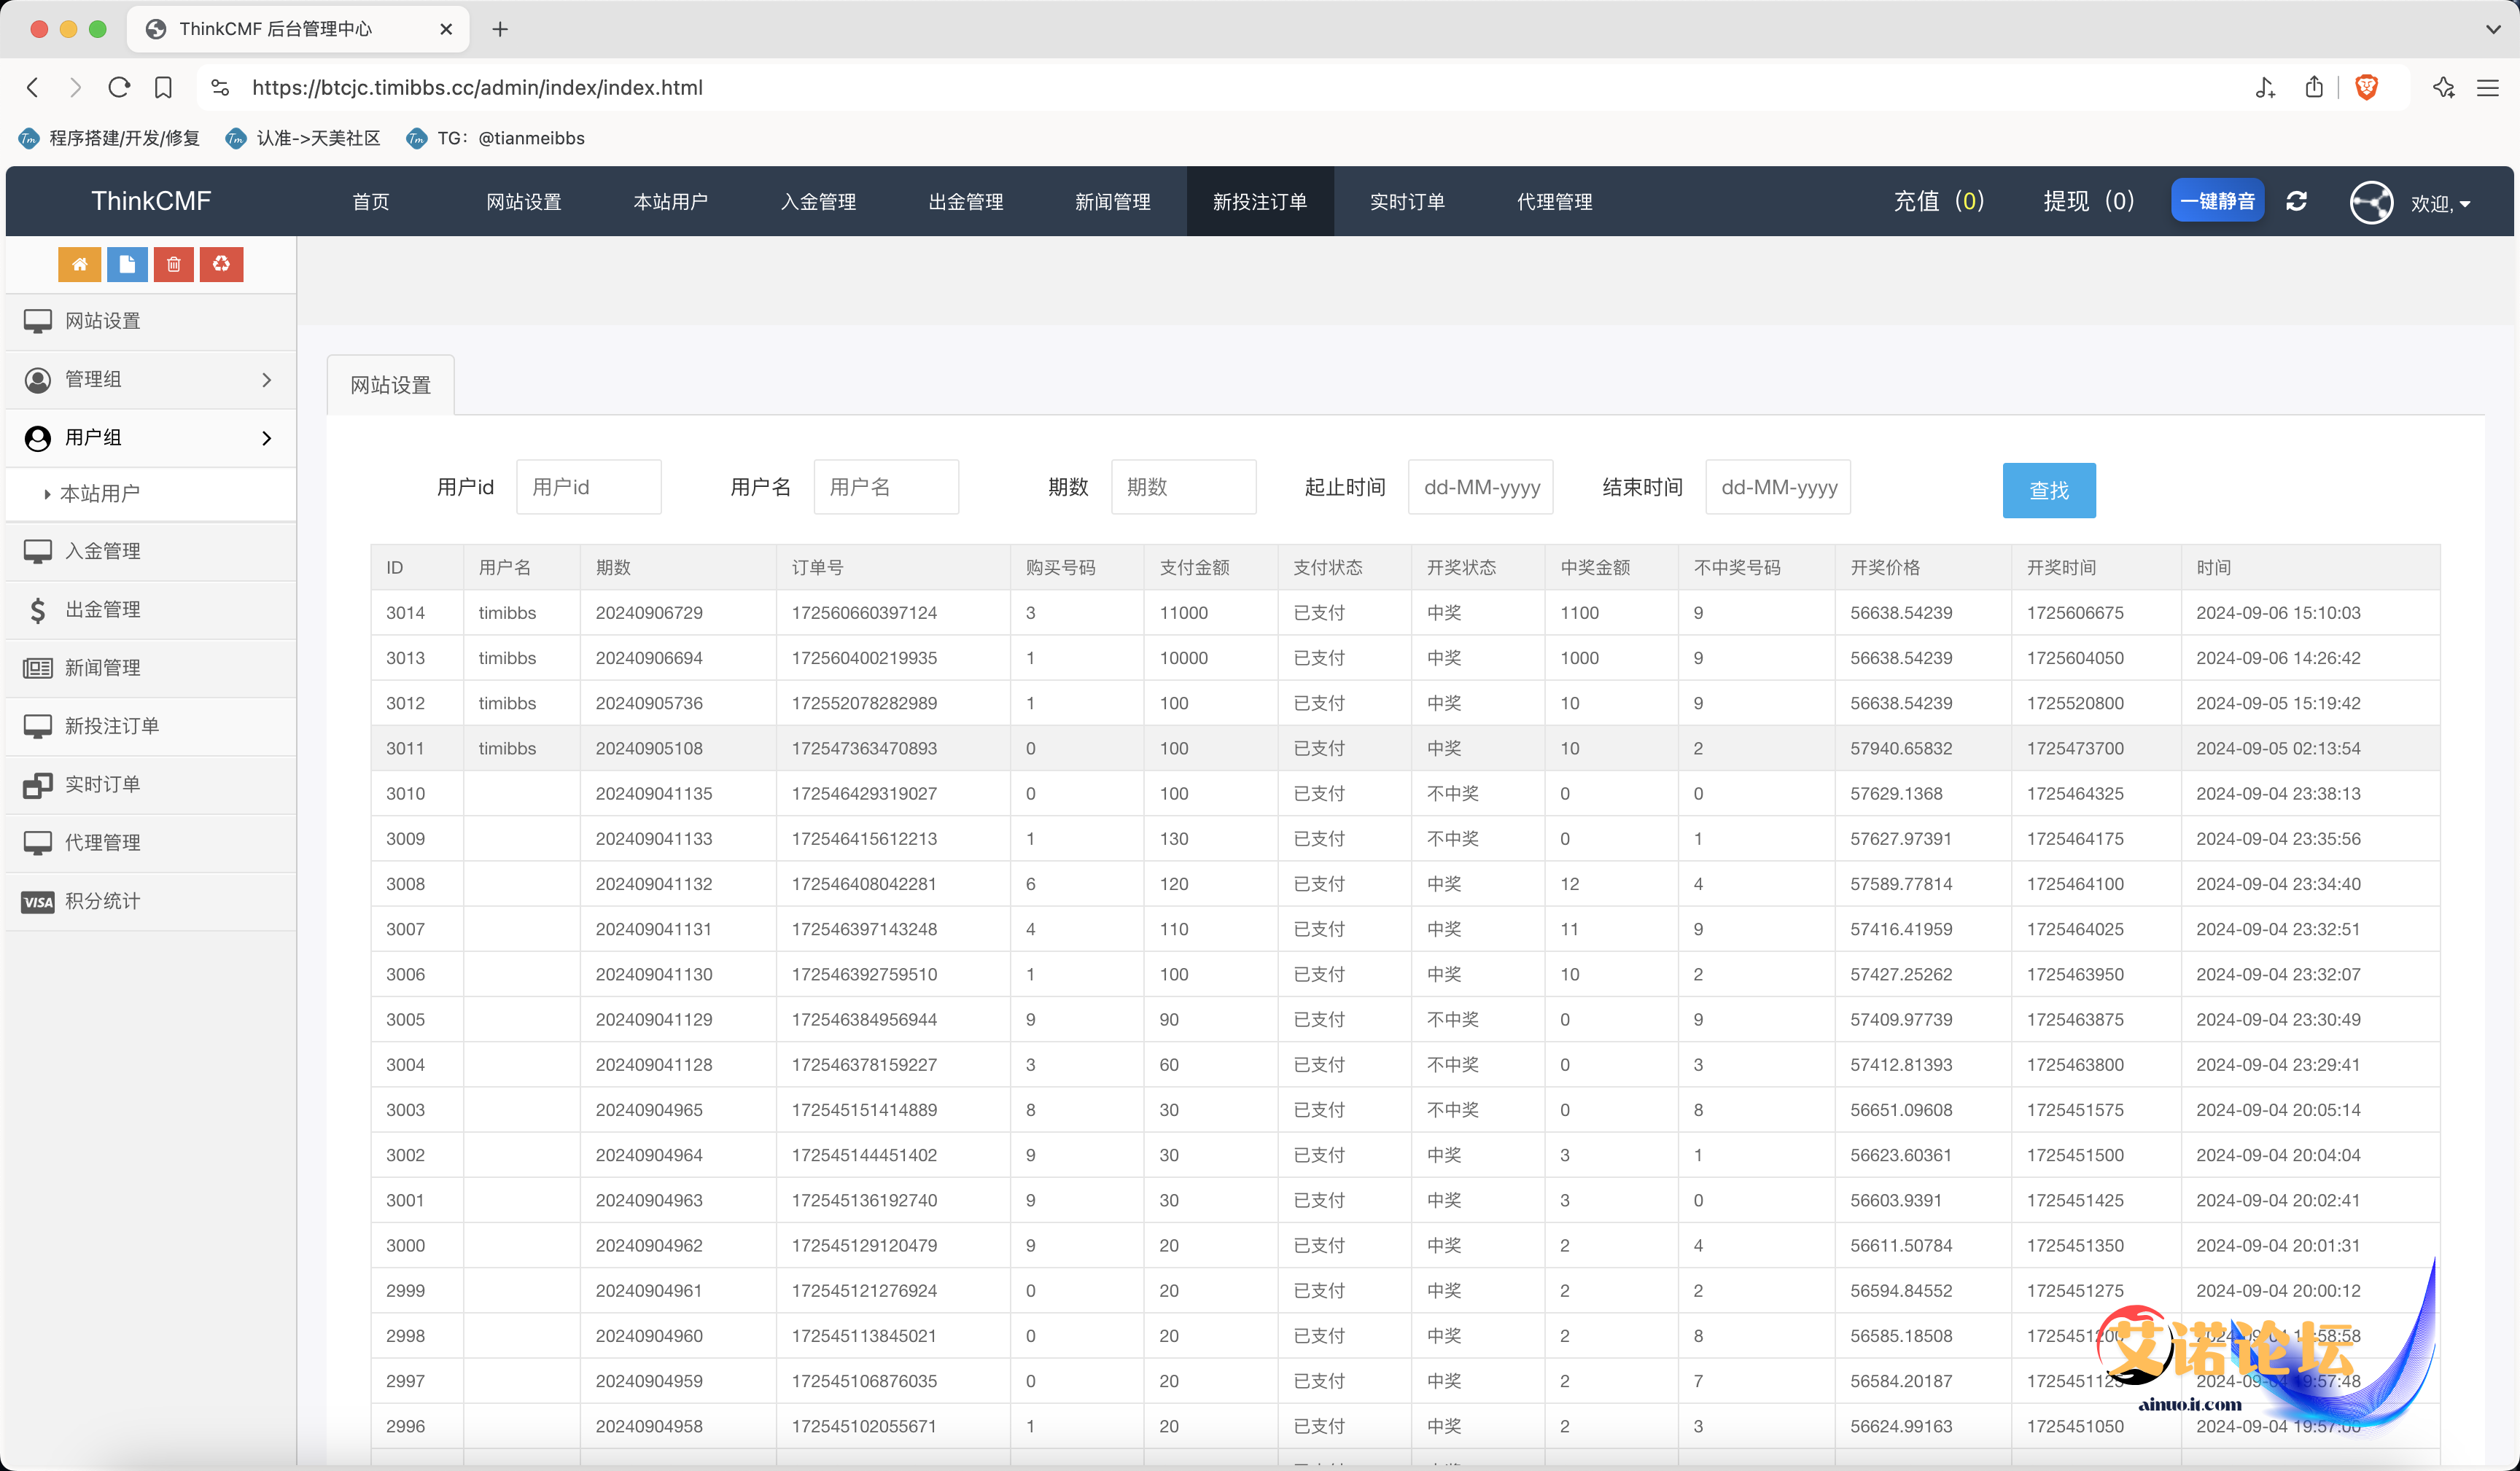Open 本站用户 sidebar sub-item

(151, 493)
